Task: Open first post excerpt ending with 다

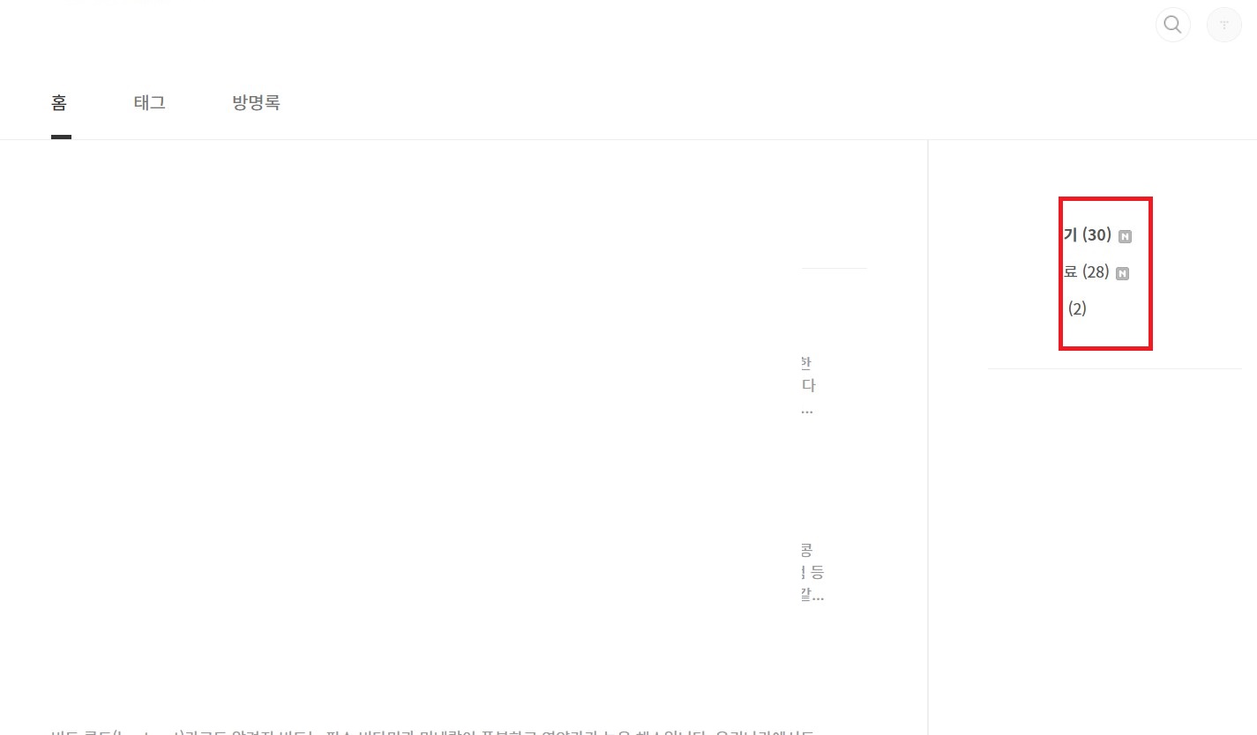Action: 807,386
